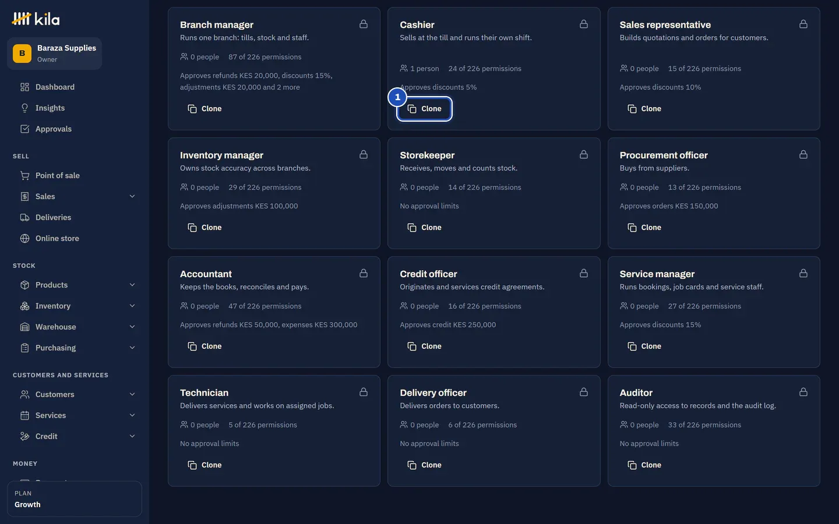Click the Credit officer role title

click(428, 274)
